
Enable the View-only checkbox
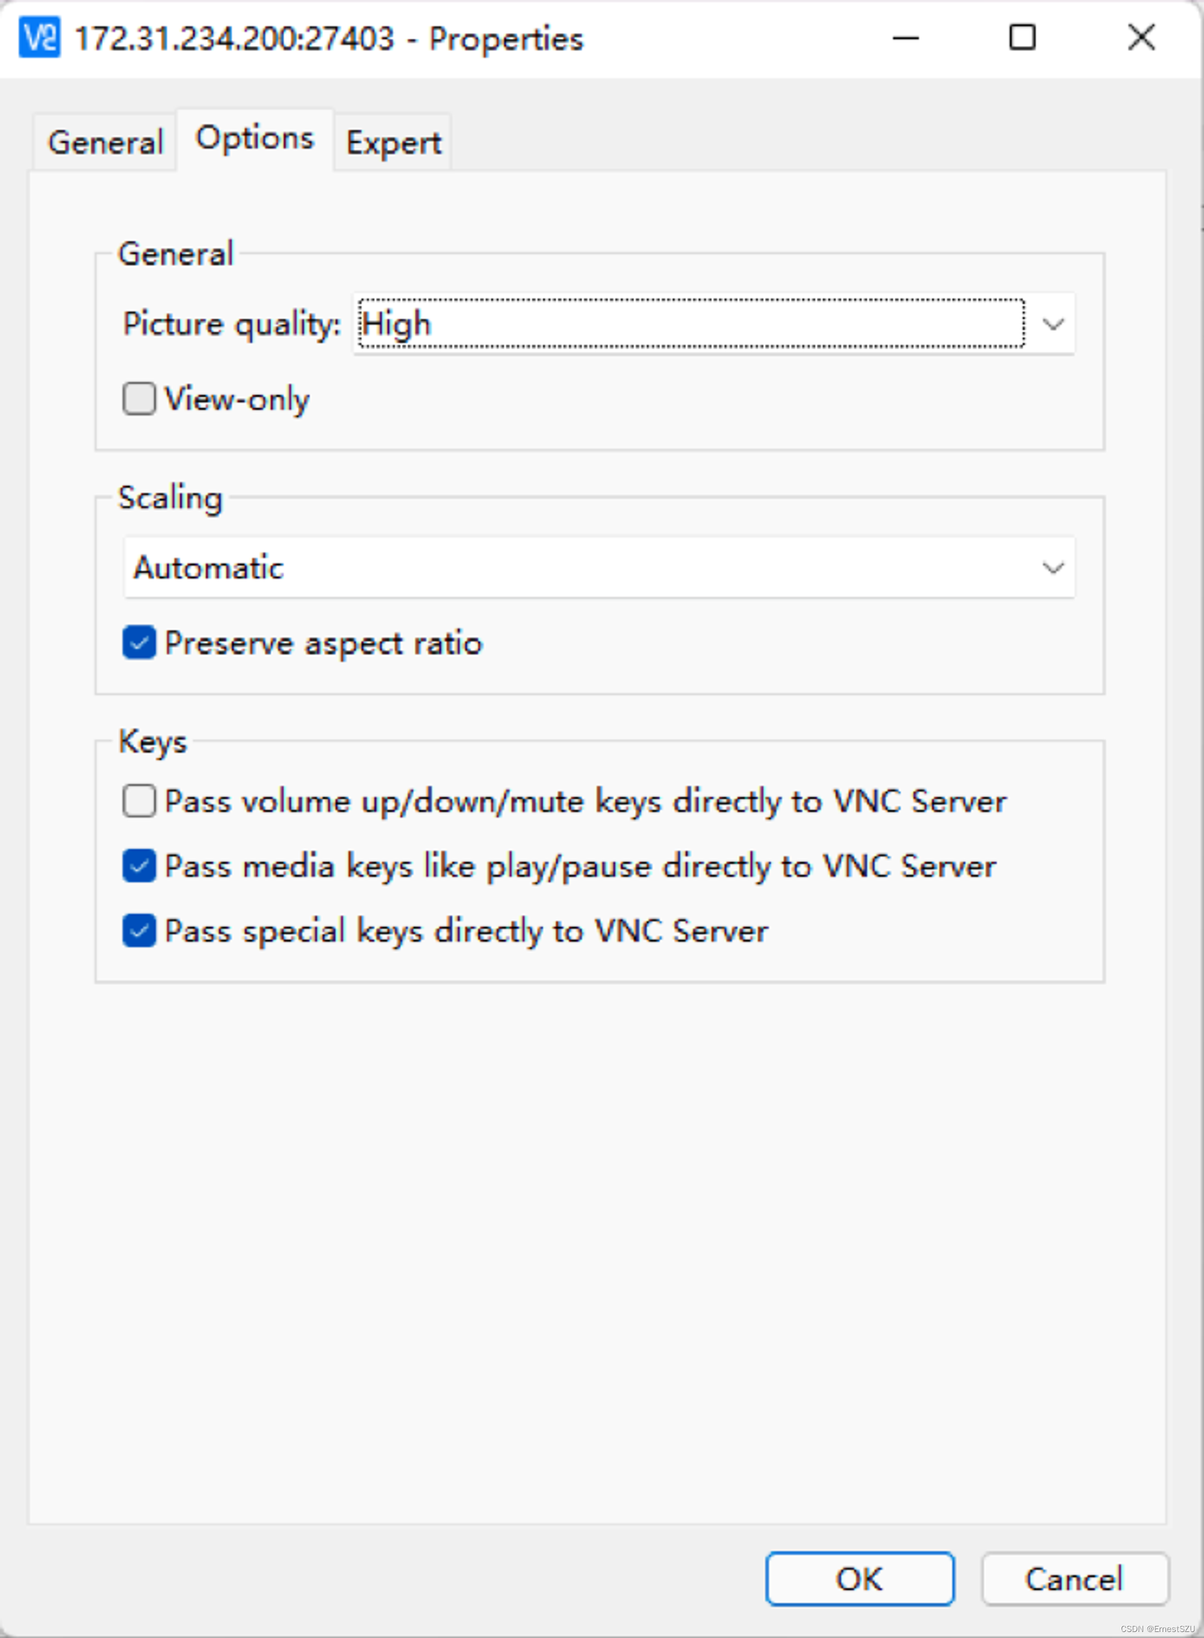[x=138, y=398]
